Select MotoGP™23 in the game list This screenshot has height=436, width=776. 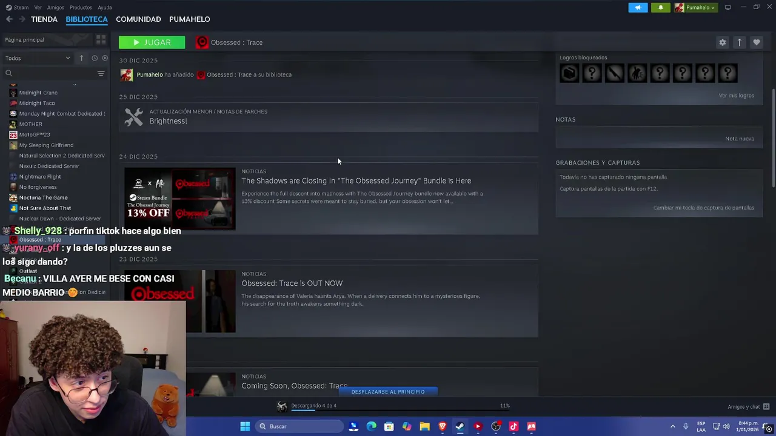(35, 134)
